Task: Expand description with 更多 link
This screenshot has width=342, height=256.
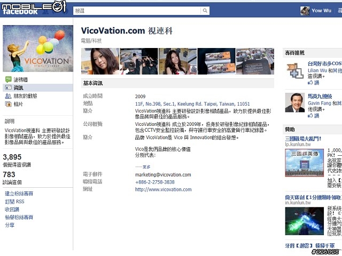Action: coord(146,167)
